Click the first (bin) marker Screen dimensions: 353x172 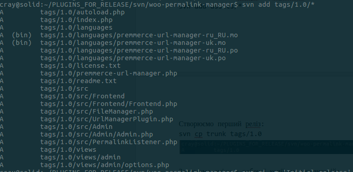[x=22, y=35]
